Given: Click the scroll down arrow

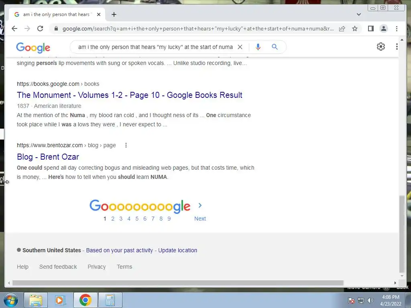Looking at the screenshot, I should pyautogui.click(x=402, y=276).
